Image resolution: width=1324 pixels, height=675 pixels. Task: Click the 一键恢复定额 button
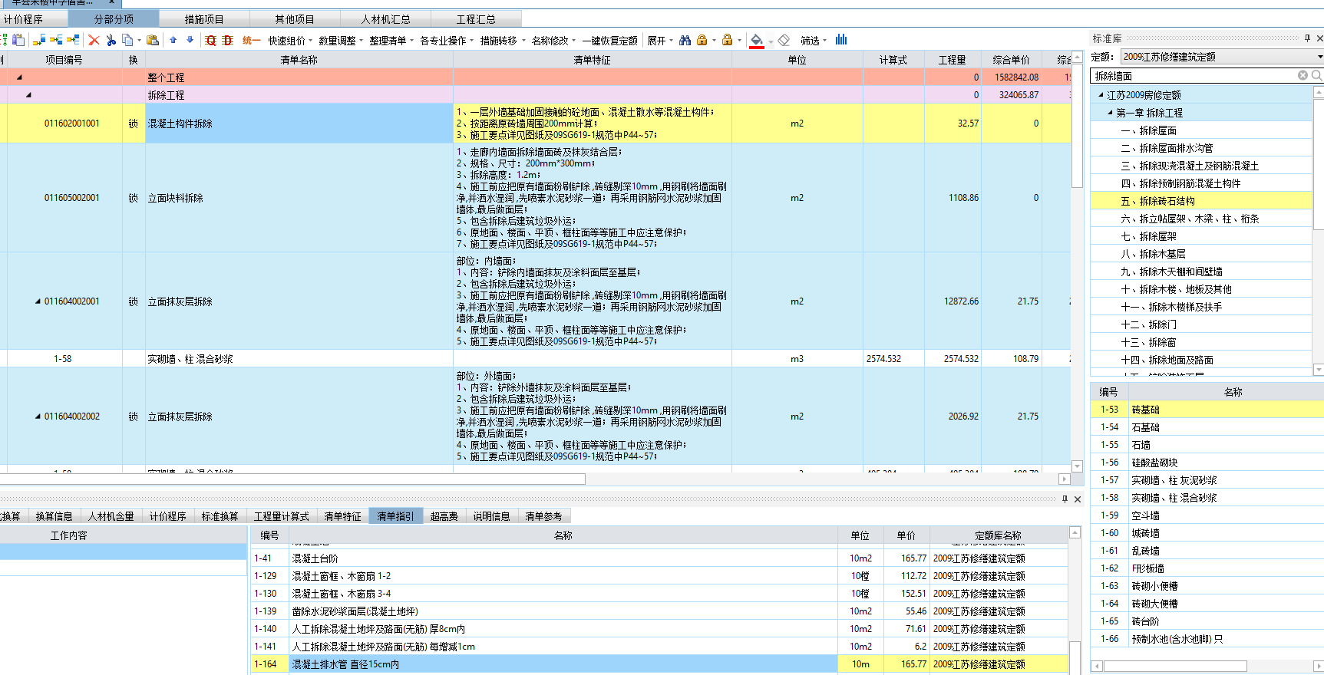pyautogui.click(x=610, y=41)
